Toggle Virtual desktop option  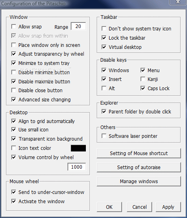104,47
